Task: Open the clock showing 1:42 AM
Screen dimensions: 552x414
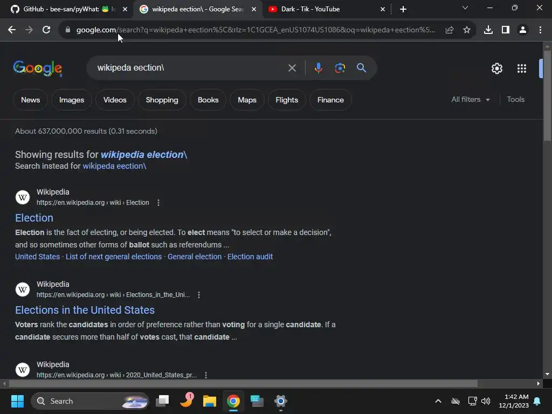Action: click(514, 401)
